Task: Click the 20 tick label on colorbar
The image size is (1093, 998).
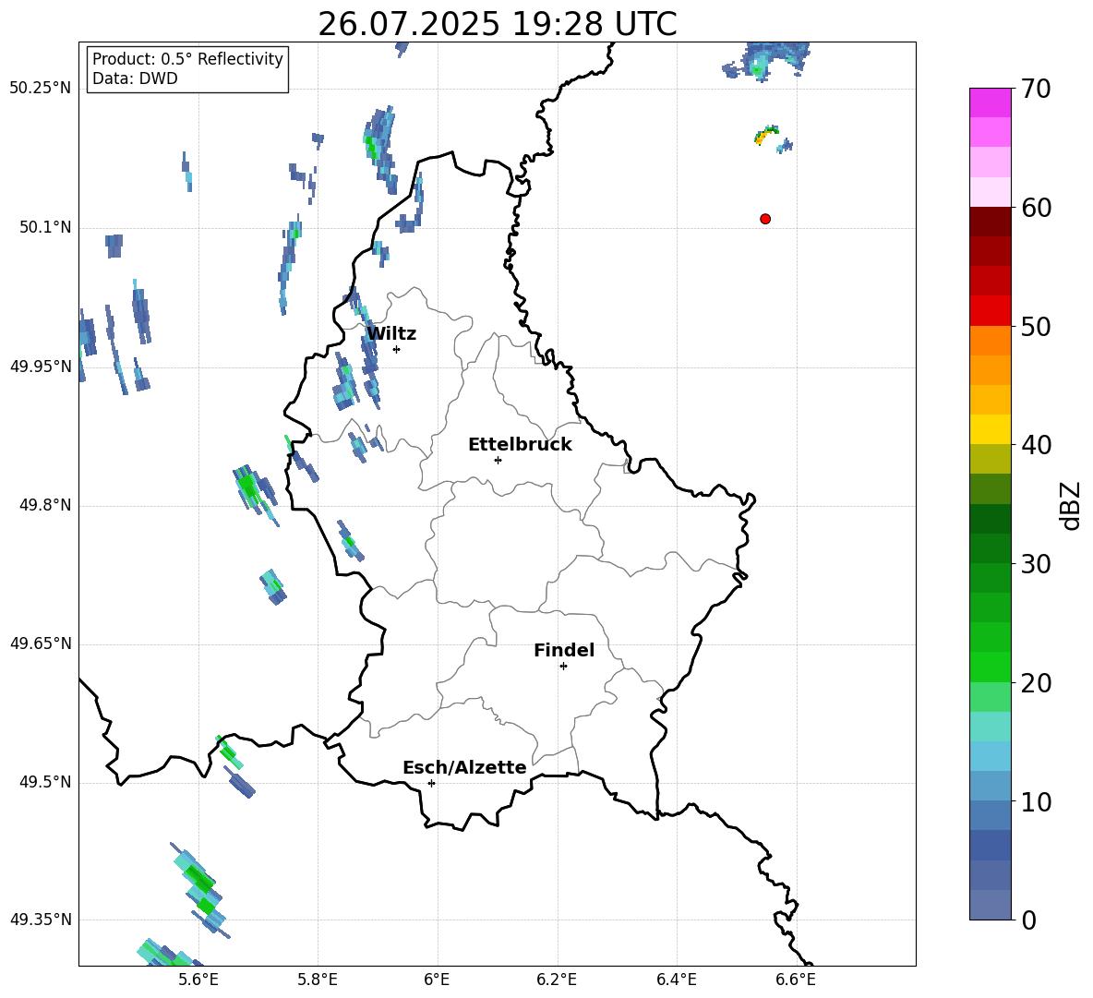Action: coord(1036,683)
